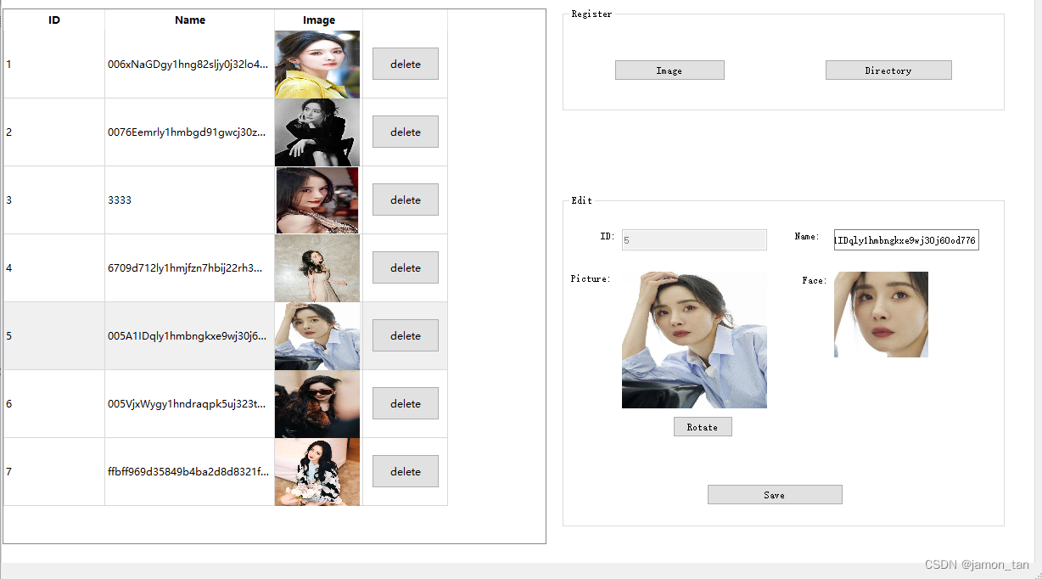1042x579 pixels.
Task: Click the Image register button
Action: (x=669, y=70)
